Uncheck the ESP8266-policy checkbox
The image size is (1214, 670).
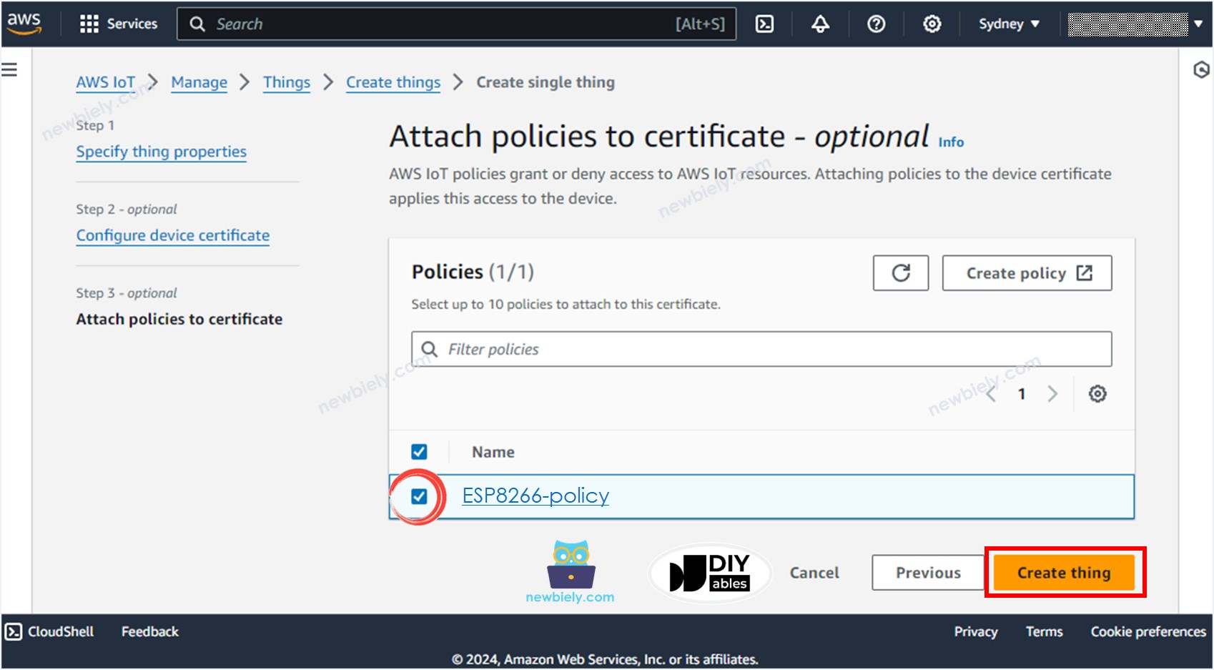pos(419,495)
